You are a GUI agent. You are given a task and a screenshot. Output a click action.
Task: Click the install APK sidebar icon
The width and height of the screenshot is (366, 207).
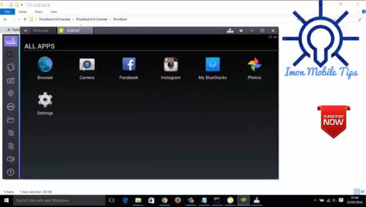click(x=11, y=107)
